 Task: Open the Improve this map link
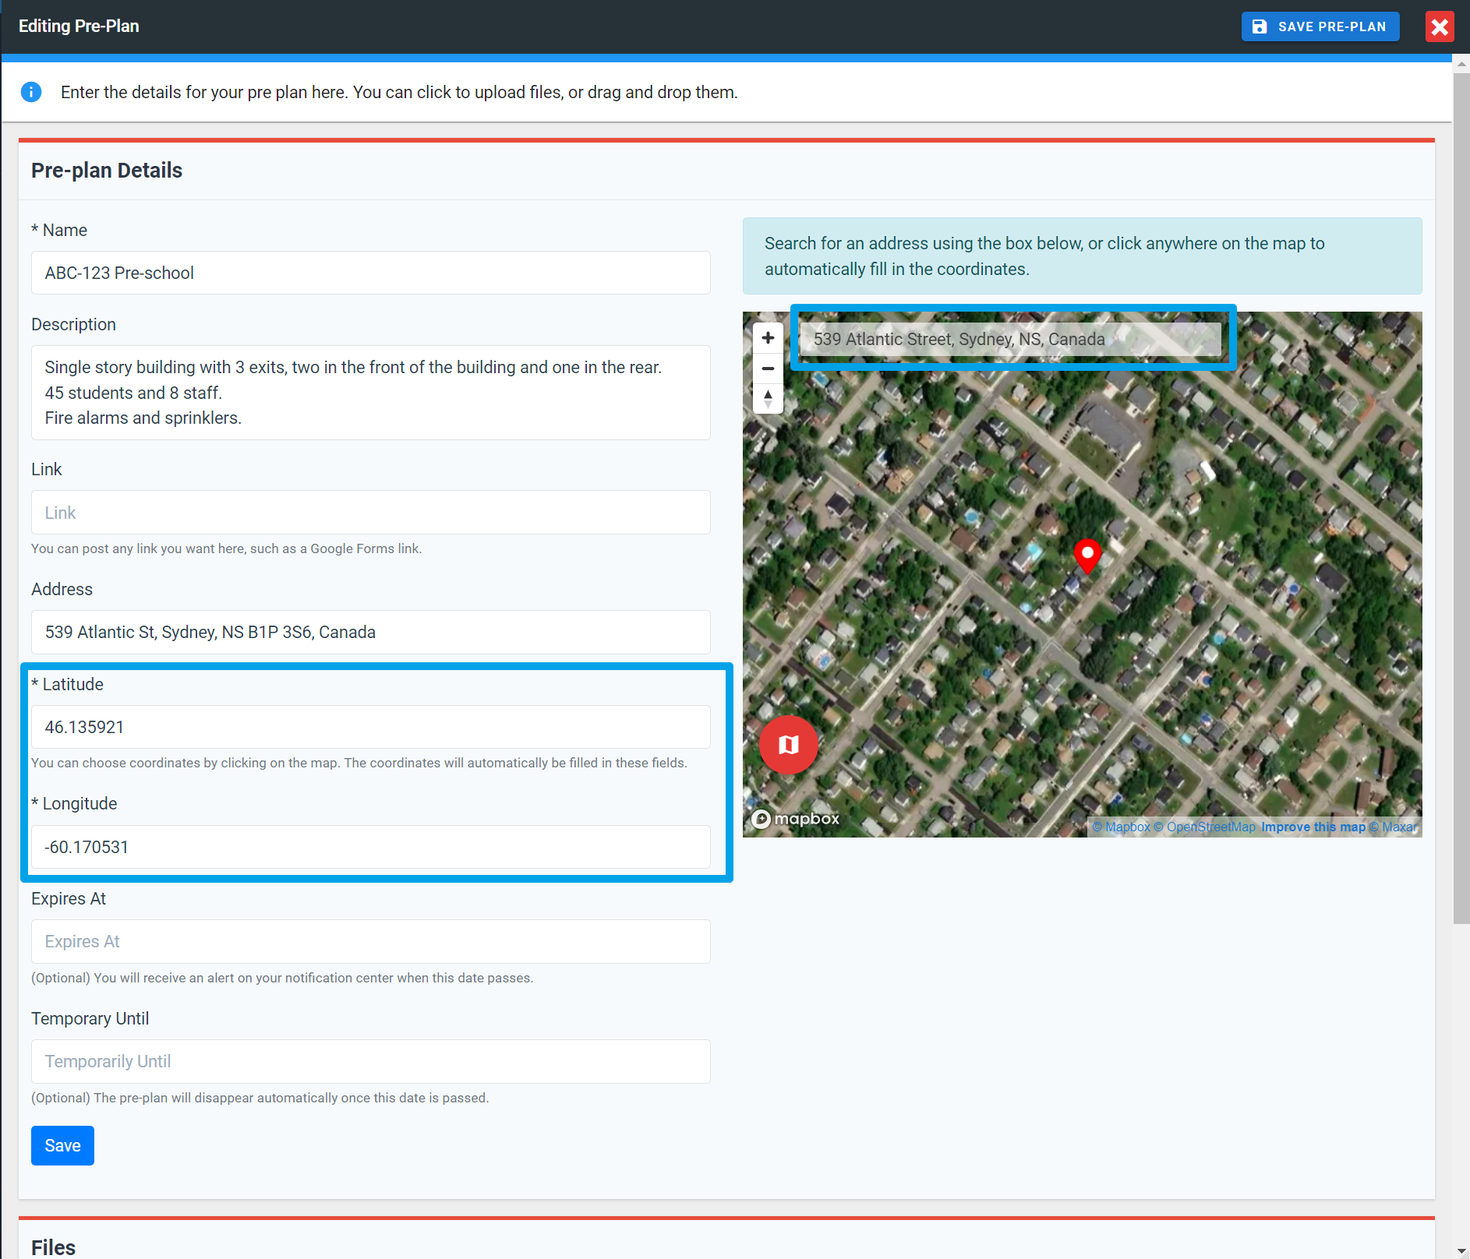[1313, 827]
